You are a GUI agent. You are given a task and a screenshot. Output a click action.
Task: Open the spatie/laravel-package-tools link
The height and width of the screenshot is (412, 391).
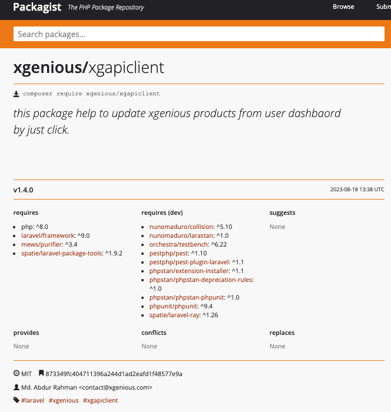[x=61, y=253]
